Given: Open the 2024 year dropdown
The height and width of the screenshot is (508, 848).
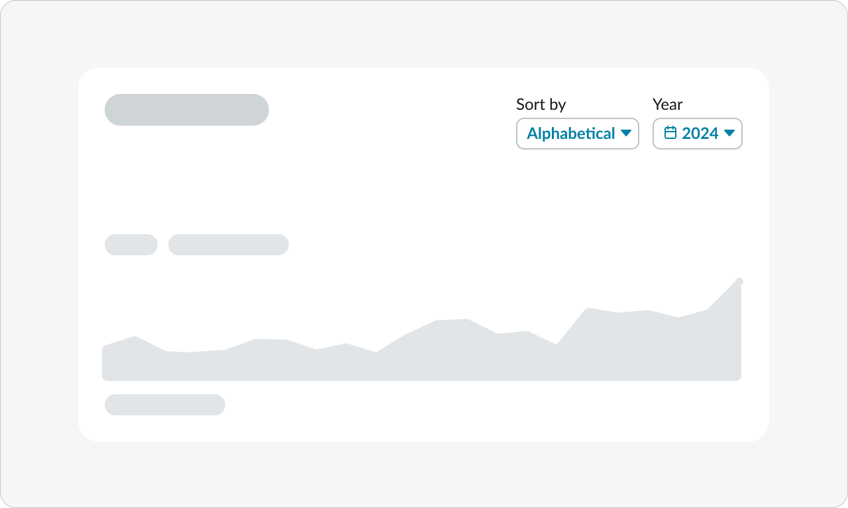Looking at the screenshot, I should [697, 134].
